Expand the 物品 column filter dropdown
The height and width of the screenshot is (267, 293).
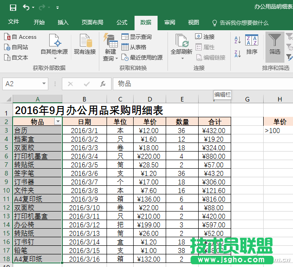coord(57,122)
